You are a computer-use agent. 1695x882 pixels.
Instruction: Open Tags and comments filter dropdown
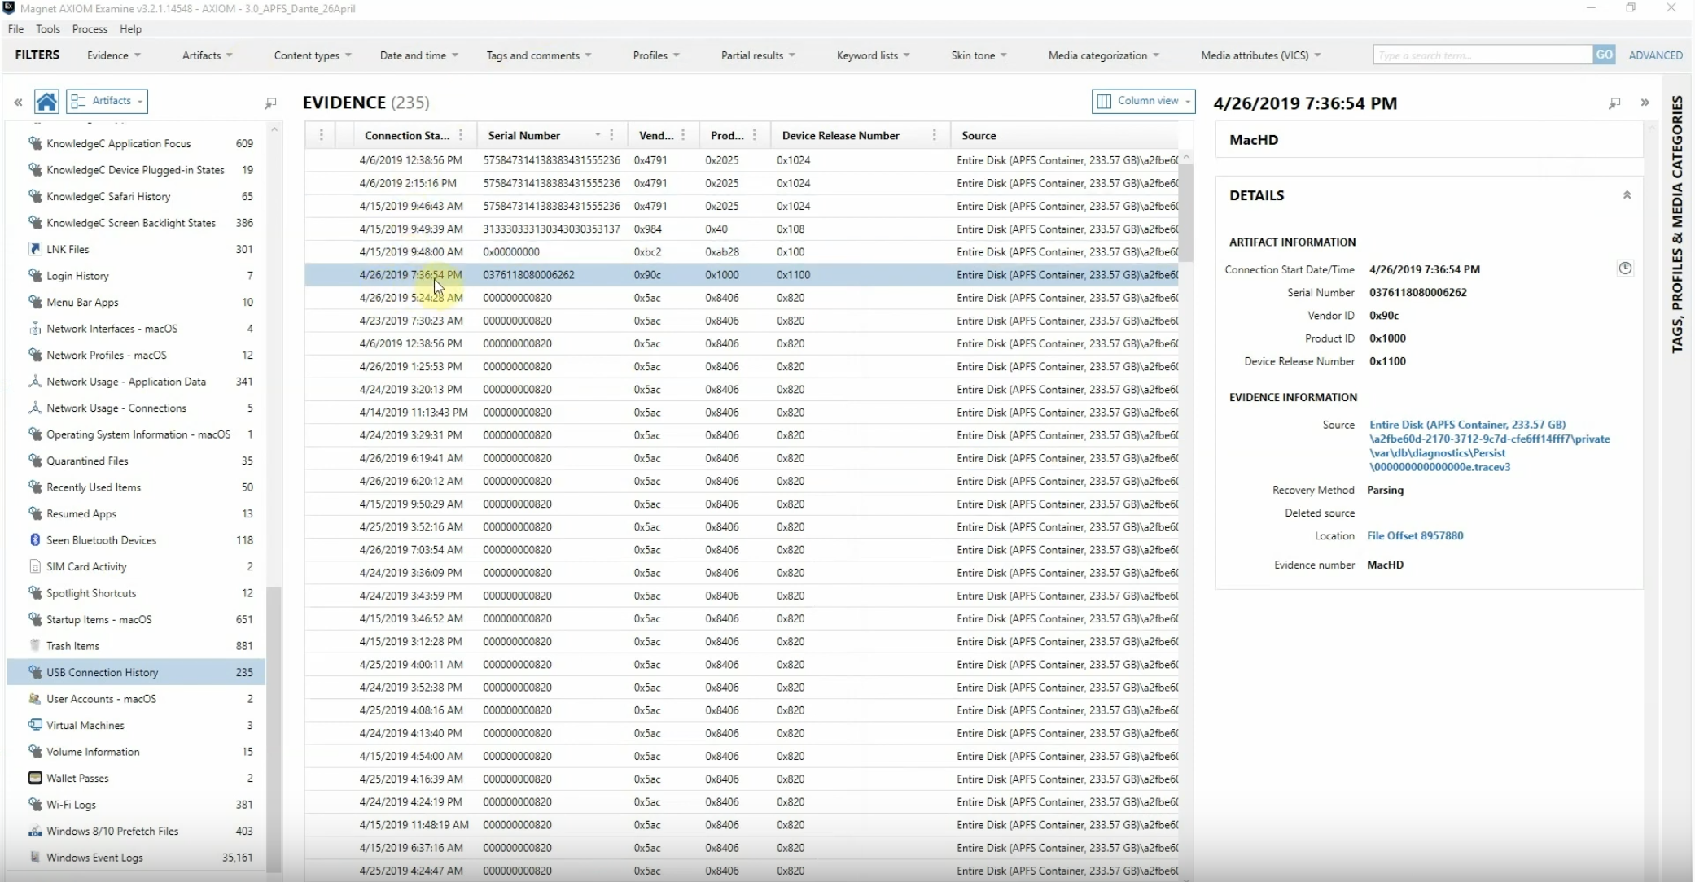tap(539, 55)
